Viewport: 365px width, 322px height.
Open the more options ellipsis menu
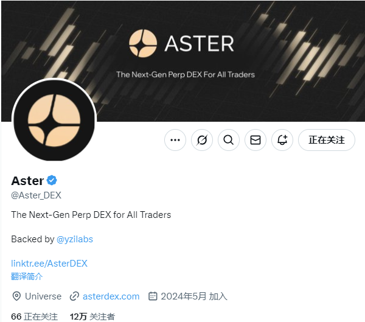[x=175, y=140]
